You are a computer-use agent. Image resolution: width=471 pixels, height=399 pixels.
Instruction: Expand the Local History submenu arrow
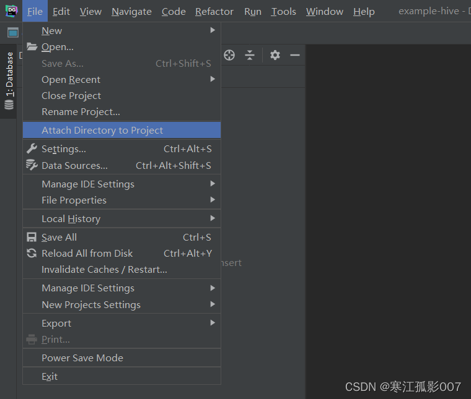[213, 218]
